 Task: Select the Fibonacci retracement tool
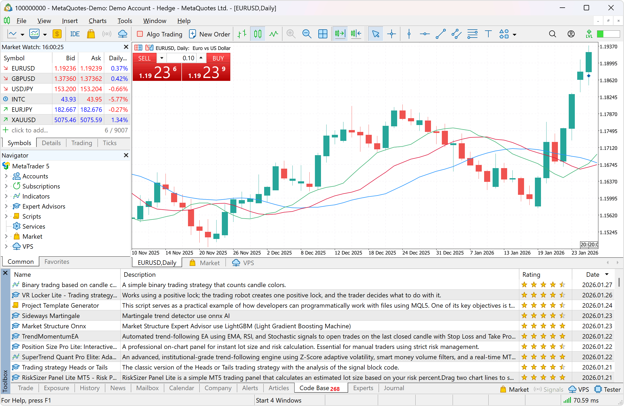pyautogui.click(x=472, y=34)
